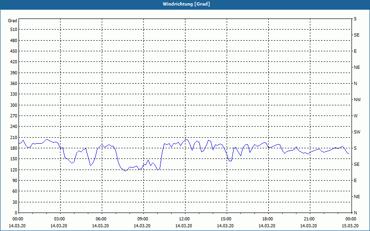
Task: Click the 14.03.20 date beneath 12:00
Action: (x=184, y=226)
